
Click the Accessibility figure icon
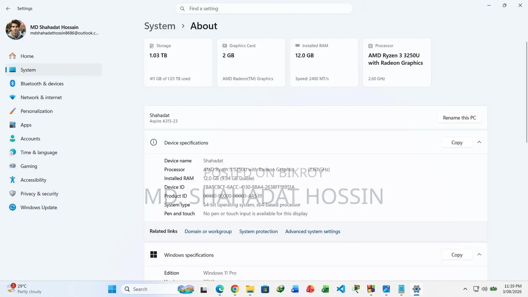13,180
